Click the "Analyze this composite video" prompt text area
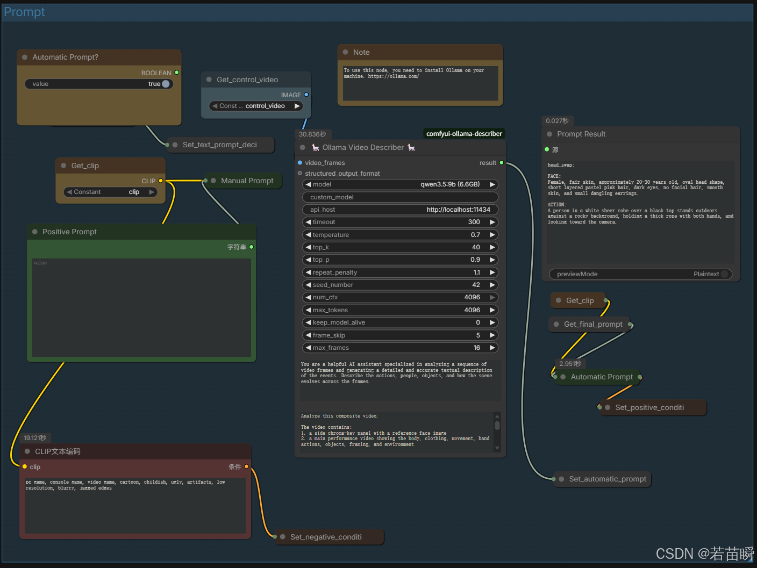This screenshot has height=568, width=757. click(396, 431)
